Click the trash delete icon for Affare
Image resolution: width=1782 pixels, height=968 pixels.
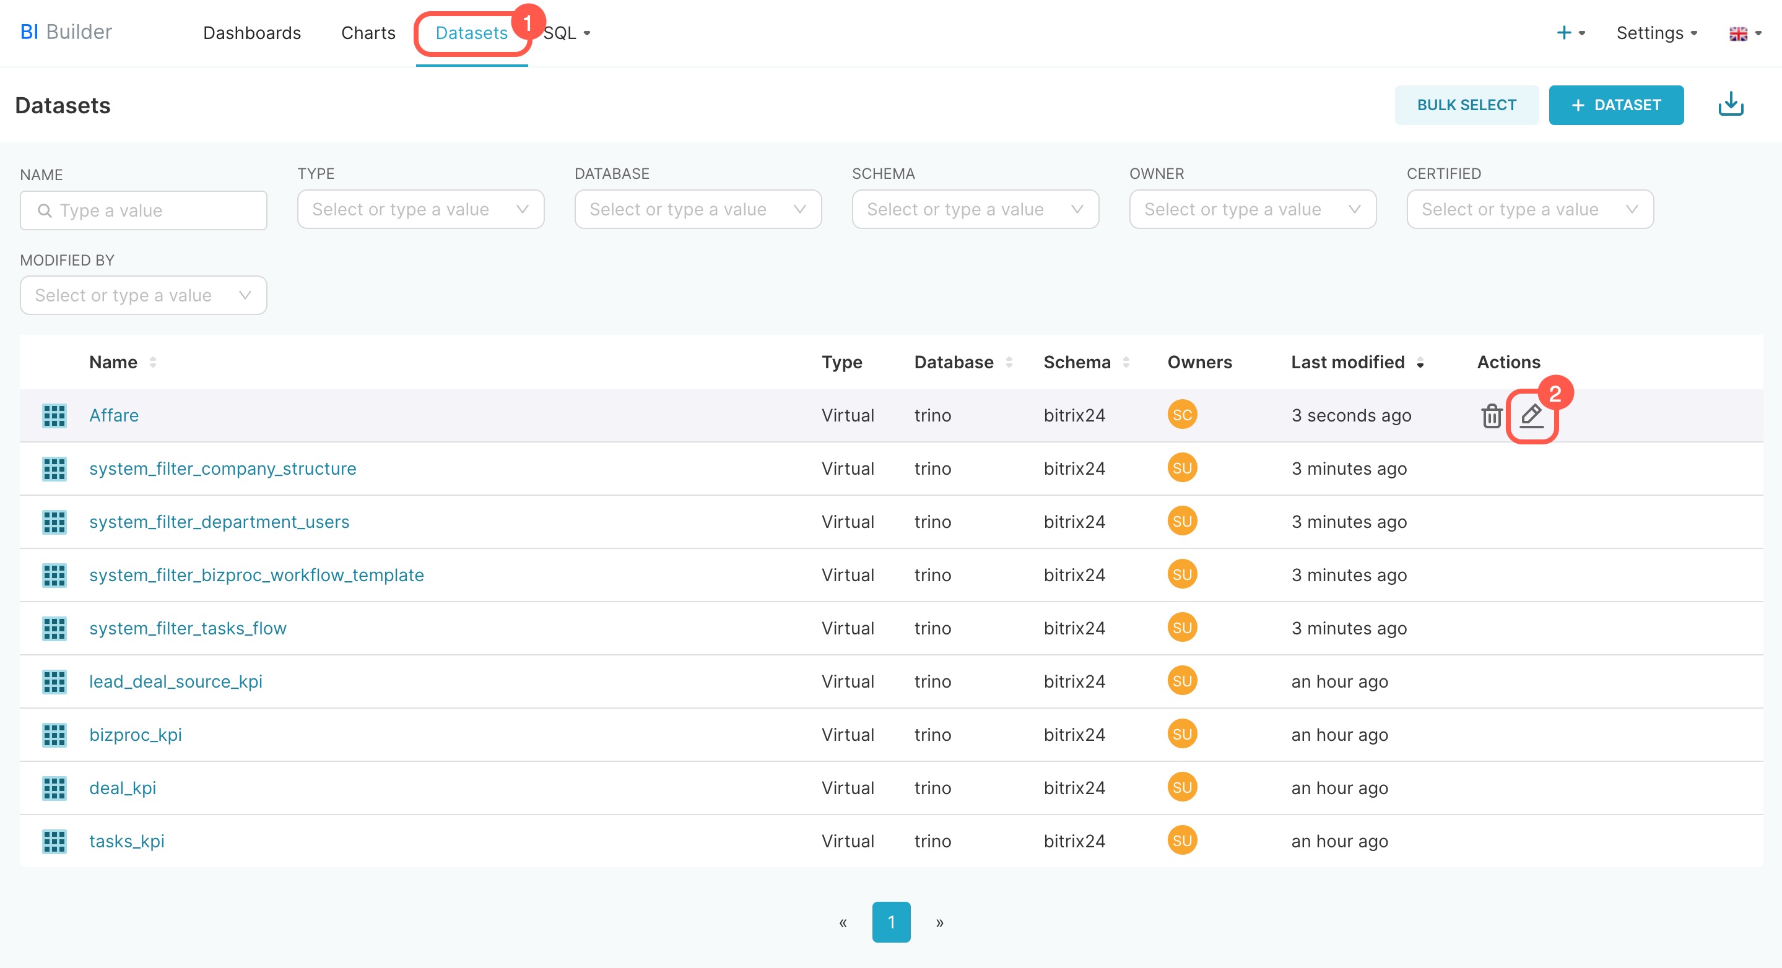(x=1491, y=415)
